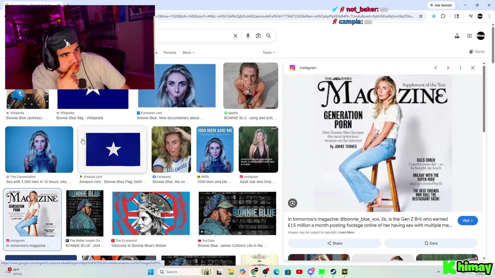Show next image in the preview panel
The height and width of the screenshot is (278, 495).
pyautogui.click(x=448, y=68)
